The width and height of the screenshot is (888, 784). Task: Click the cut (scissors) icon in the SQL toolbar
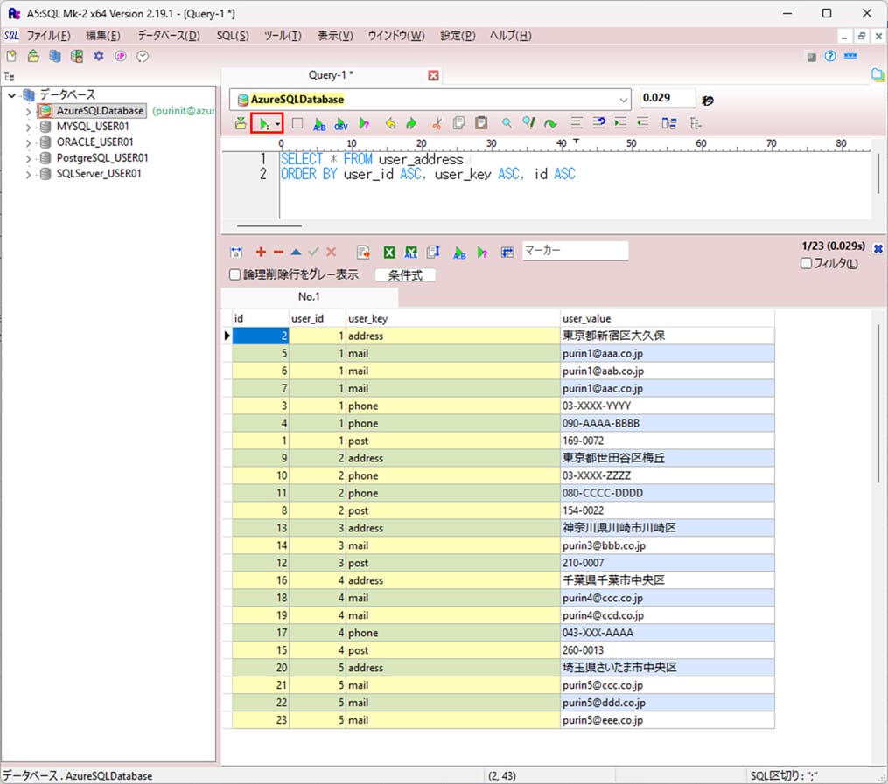[437, 124]
